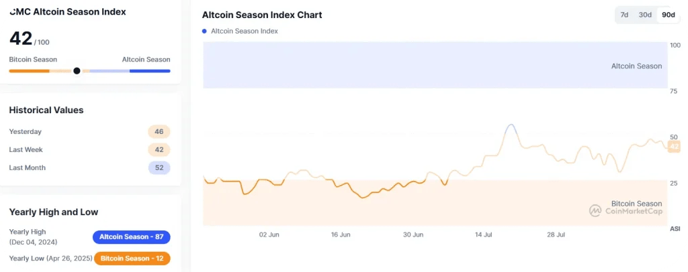Click the Altcoin Season shaded zone
688x272 pixels.
435,66
